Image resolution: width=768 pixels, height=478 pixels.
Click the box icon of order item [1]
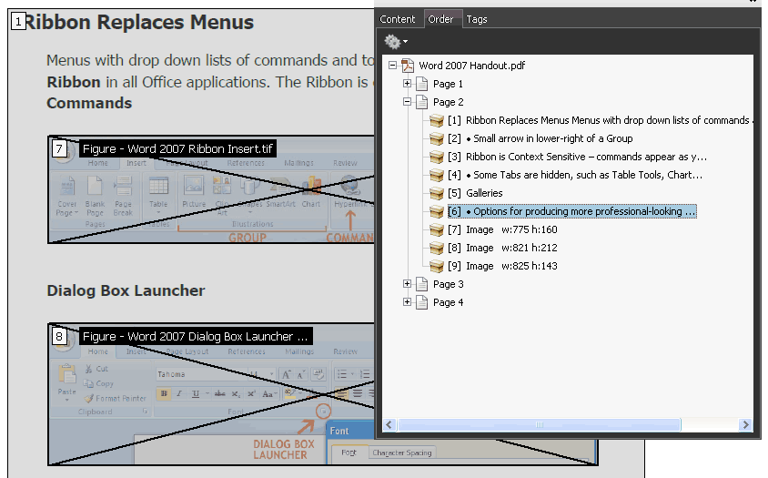point(437,120)
